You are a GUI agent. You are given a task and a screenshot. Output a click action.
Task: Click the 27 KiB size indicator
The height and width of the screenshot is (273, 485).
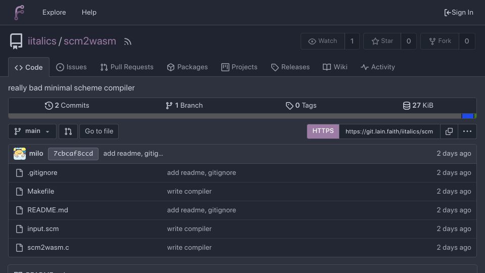[418, 106]
